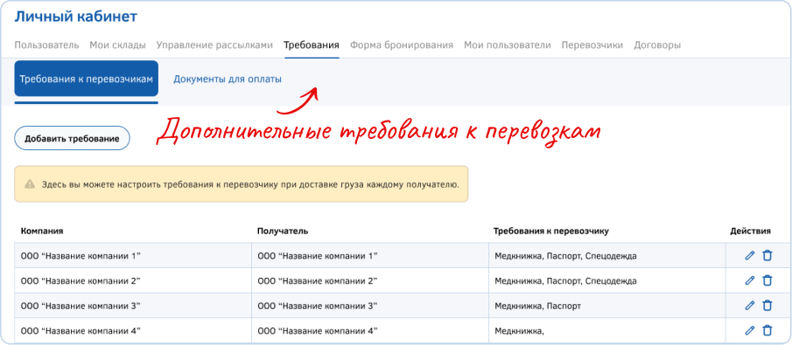Click Требования к перевозчику column header
Viewport: 792px width, 345px height.
[551, 231]
